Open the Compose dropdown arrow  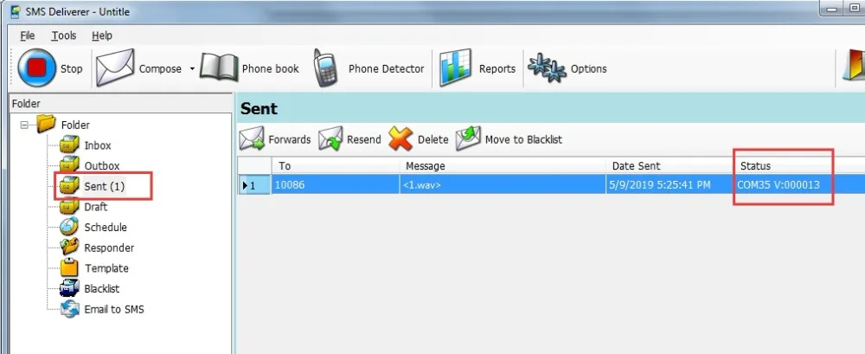click(192, 69)
